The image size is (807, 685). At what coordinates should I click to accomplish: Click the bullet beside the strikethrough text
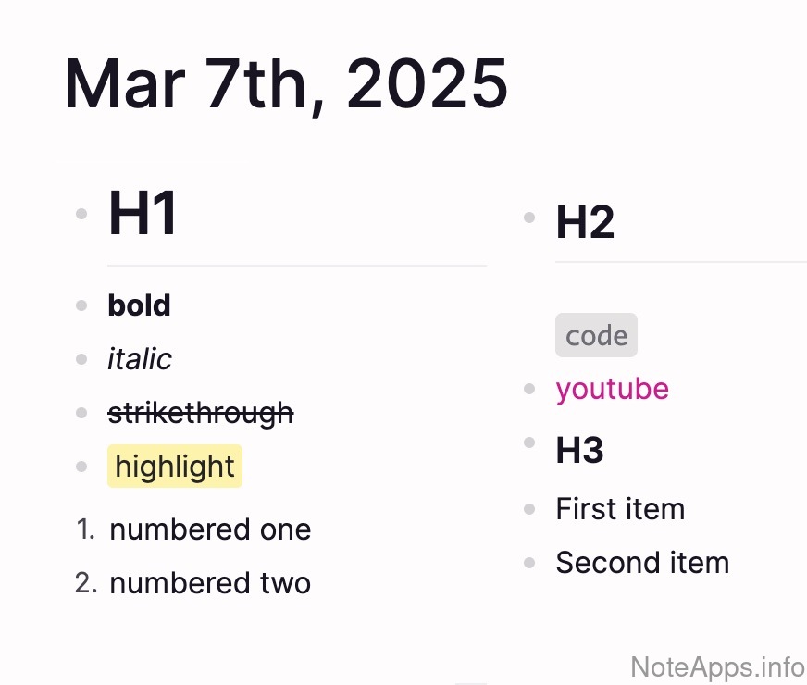click(x=81, y=413)
